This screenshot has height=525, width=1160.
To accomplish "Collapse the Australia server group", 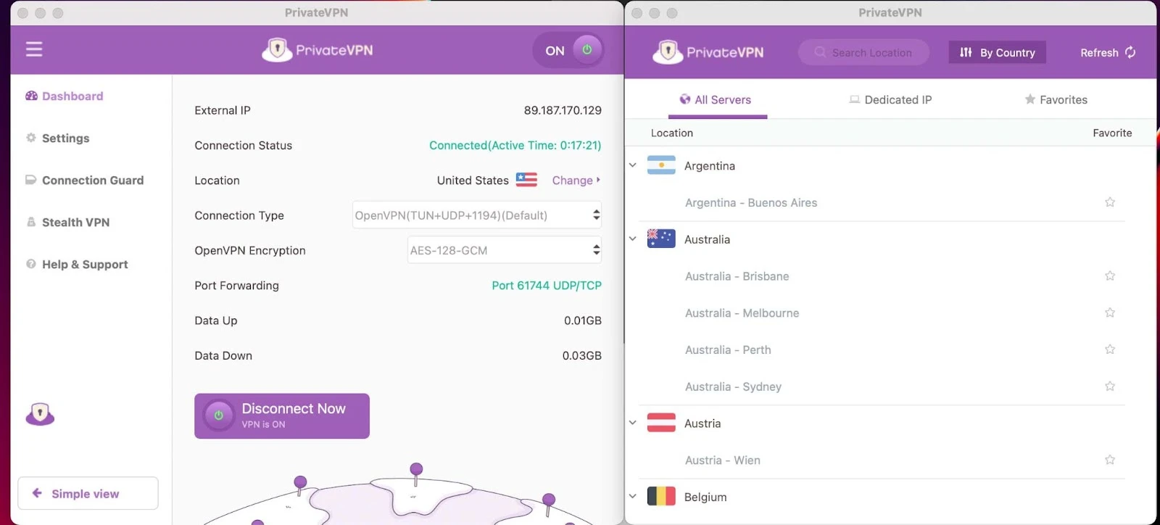I will (x=632, y=239).
